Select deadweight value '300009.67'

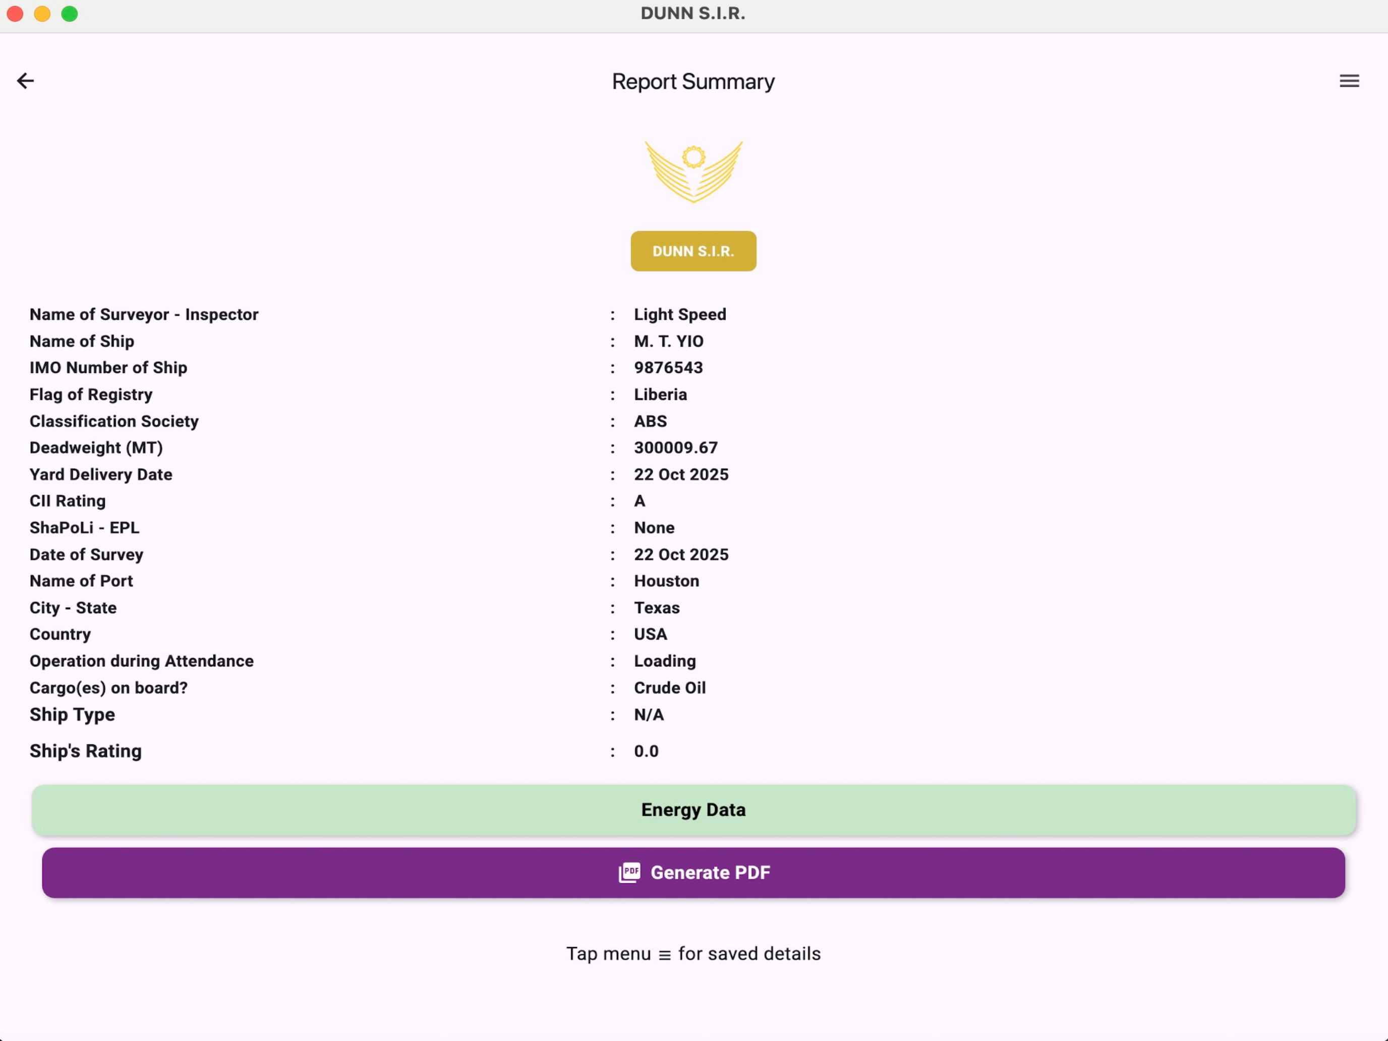point(676,448)
